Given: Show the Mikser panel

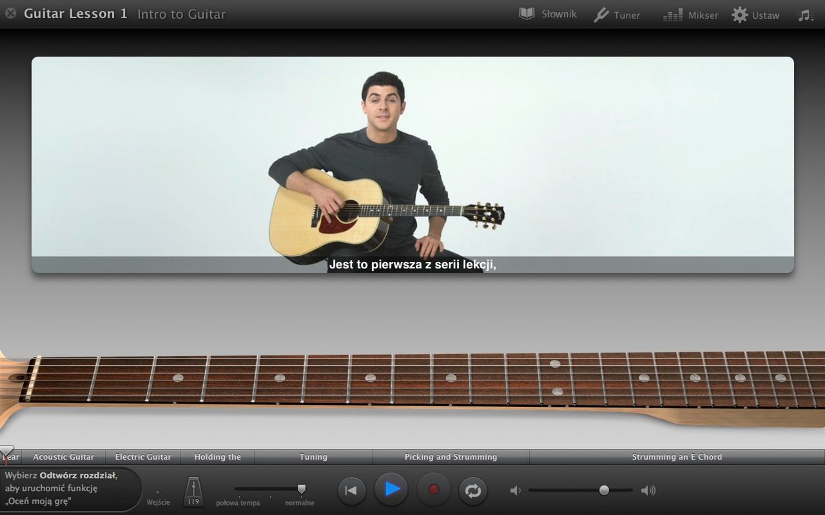Looking at the screenshot, I should click(690, 15).
